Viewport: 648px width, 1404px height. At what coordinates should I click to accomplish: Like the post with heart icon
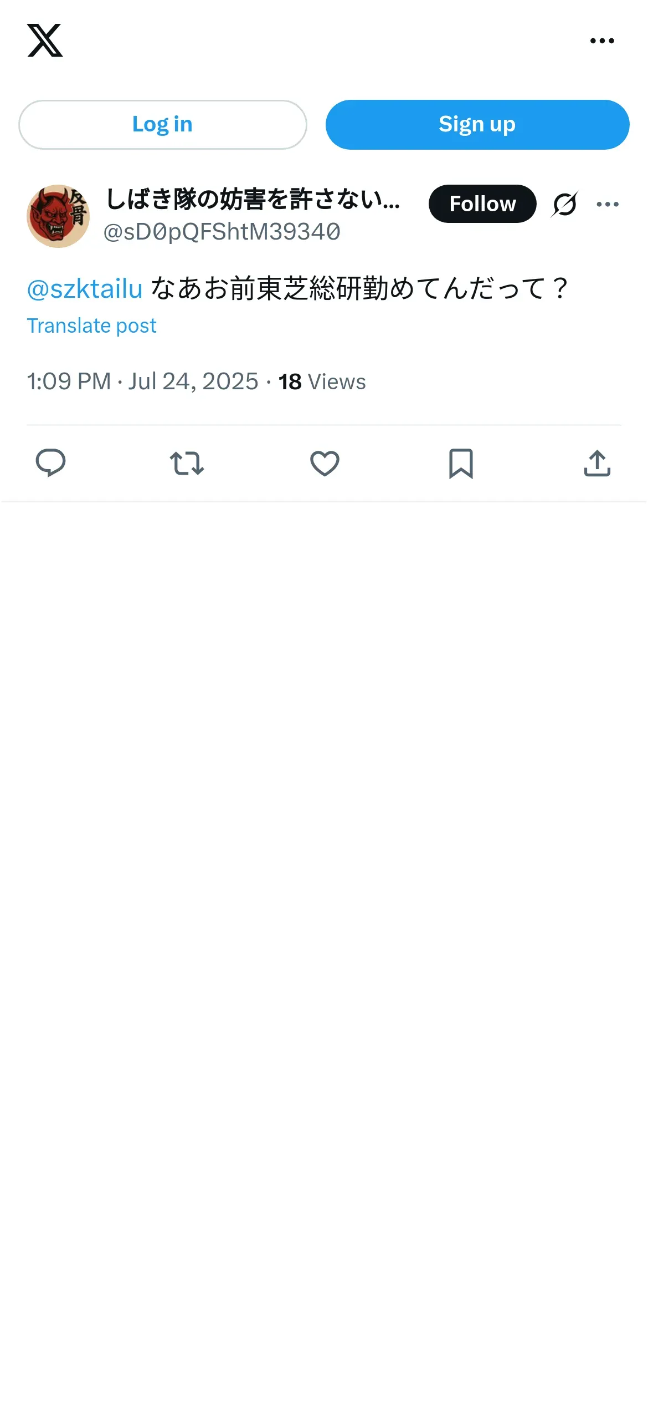tap(325, 463)
